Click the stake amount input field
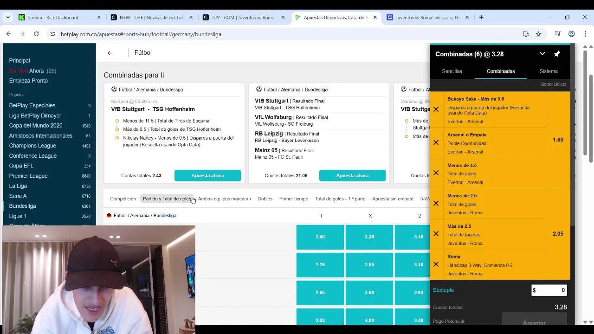Image resolution: width=594 pixels, height=334 pixels. [x=549, y=290]
